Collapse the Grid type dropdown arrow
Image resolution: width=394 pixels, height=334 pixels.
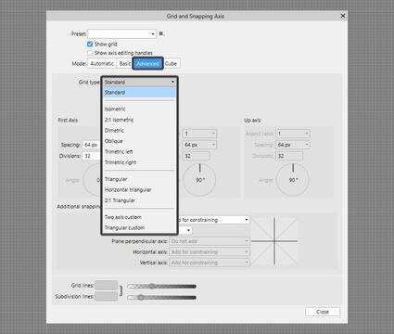[172, 82]
